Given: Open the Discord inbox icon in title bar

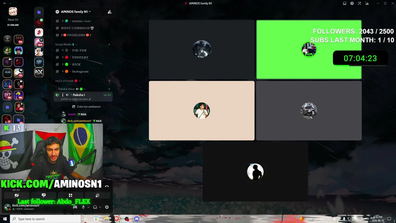Looking at the screenshot, I should click(345, 3).
